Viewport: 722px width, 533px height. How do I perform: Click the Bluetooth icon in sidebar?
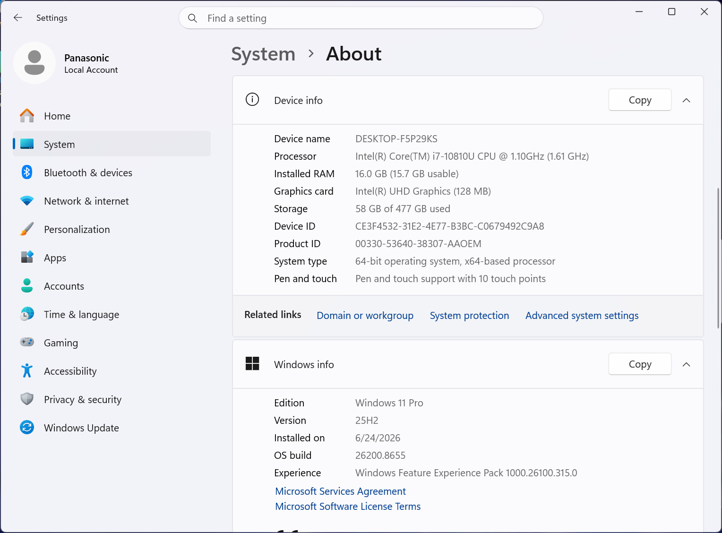(27, 172)
